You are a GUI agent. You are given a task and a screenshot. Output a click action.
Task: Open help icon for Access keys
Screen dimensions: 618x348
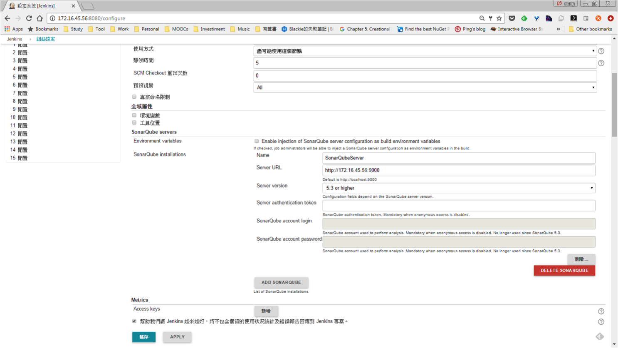pyautogui.click(x=601, y=311)
